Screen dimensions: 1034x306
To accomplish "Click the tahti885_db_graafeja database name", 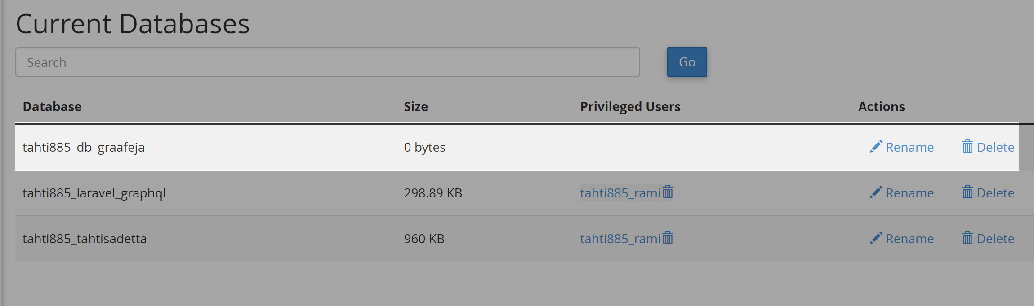I will [x=84, y=148].
